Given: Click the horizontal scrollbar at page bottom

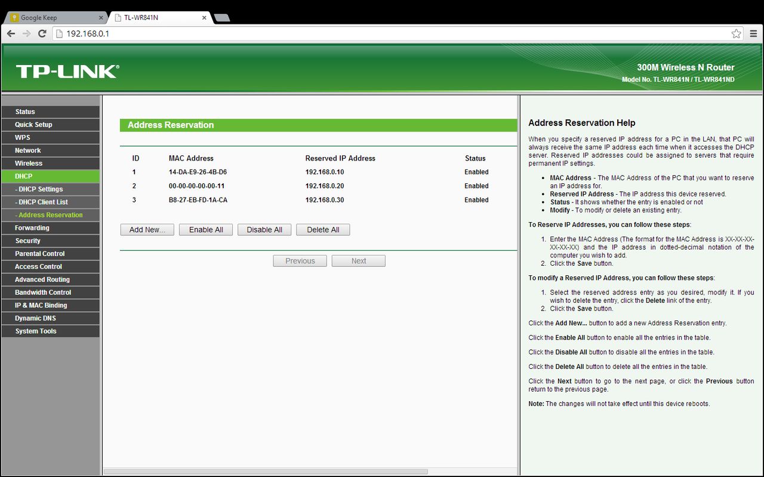Looking at the screenshot, I should (266, 471).
